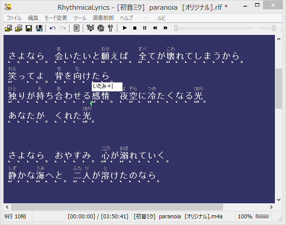Screen dimensions: 286x225
Task: Click the ルビ menu item
Action: pos(162,18)
